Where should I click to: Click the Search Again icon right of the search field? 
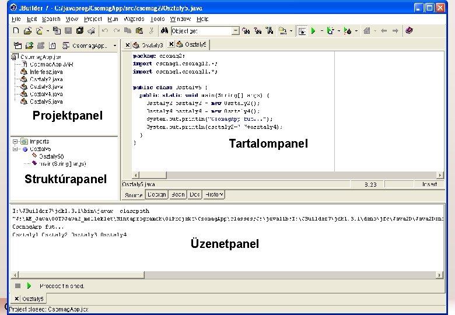tap(246, 30)
